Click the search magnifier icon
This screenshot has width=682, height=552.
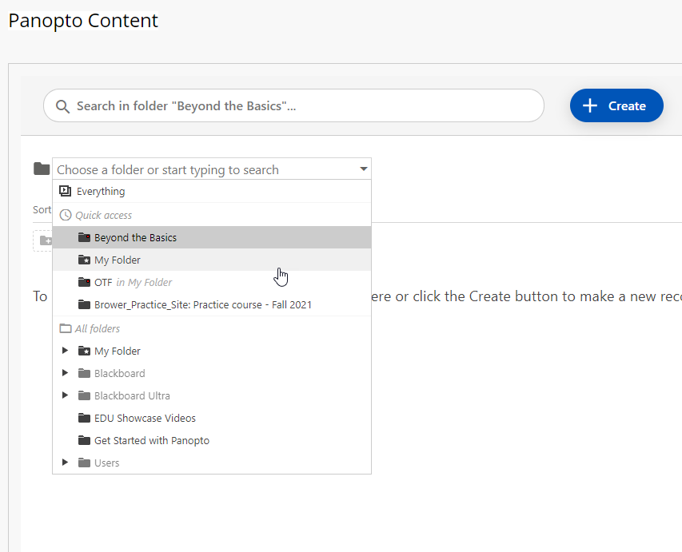pos(62,106)
